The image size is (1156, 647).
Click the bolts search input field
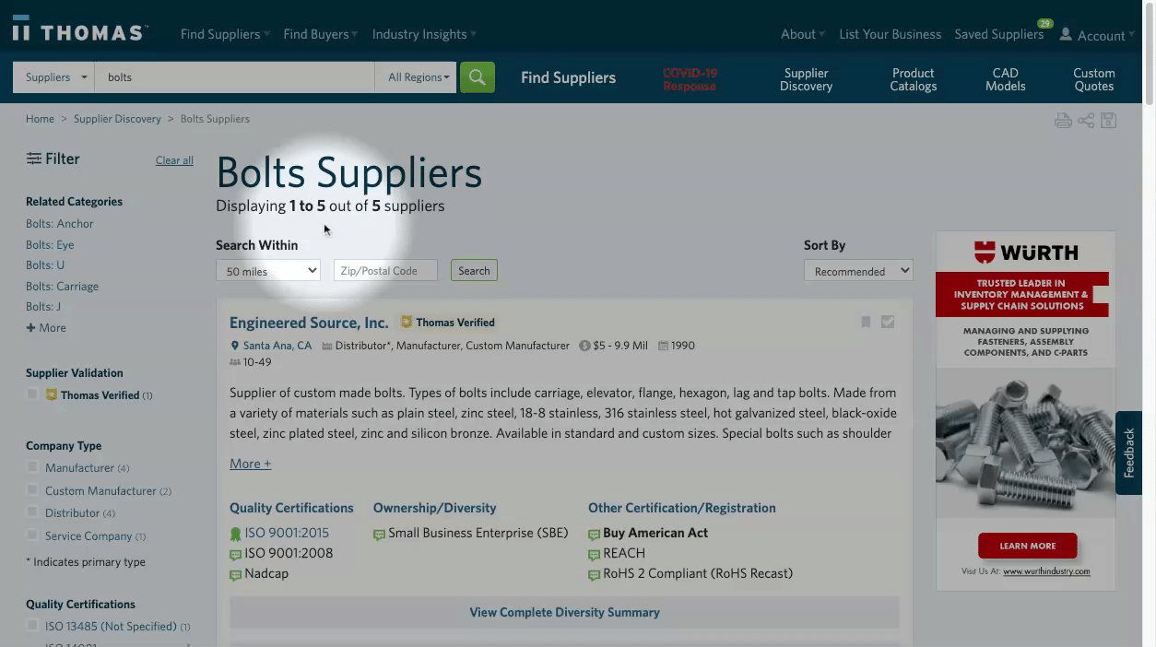235,77
